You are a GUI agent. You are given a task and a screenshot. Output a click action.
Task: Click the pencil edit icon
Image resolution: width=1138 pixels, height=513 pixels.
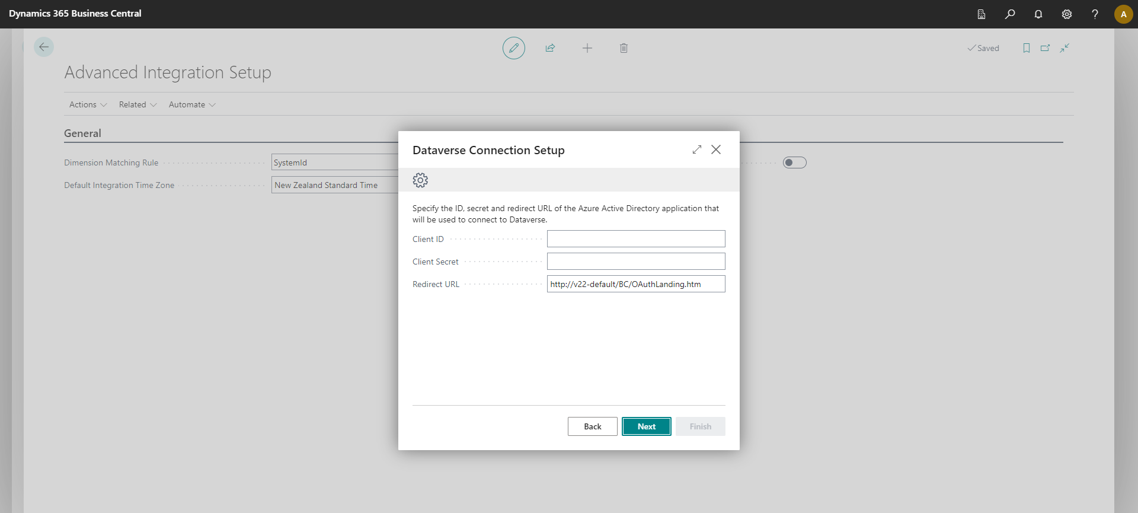pos(514,48)
